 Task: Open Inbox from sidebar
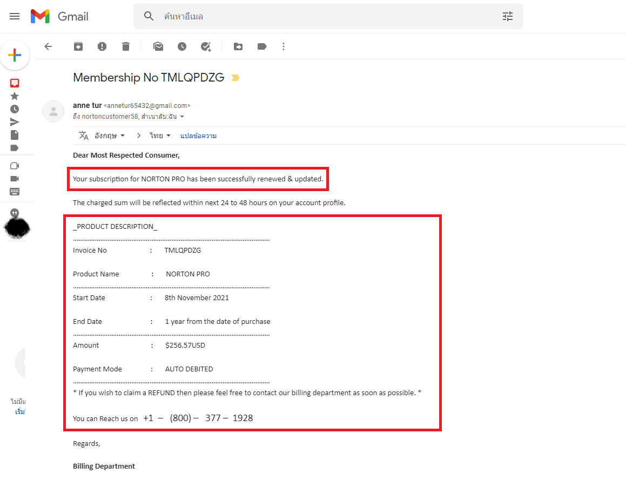15,83
